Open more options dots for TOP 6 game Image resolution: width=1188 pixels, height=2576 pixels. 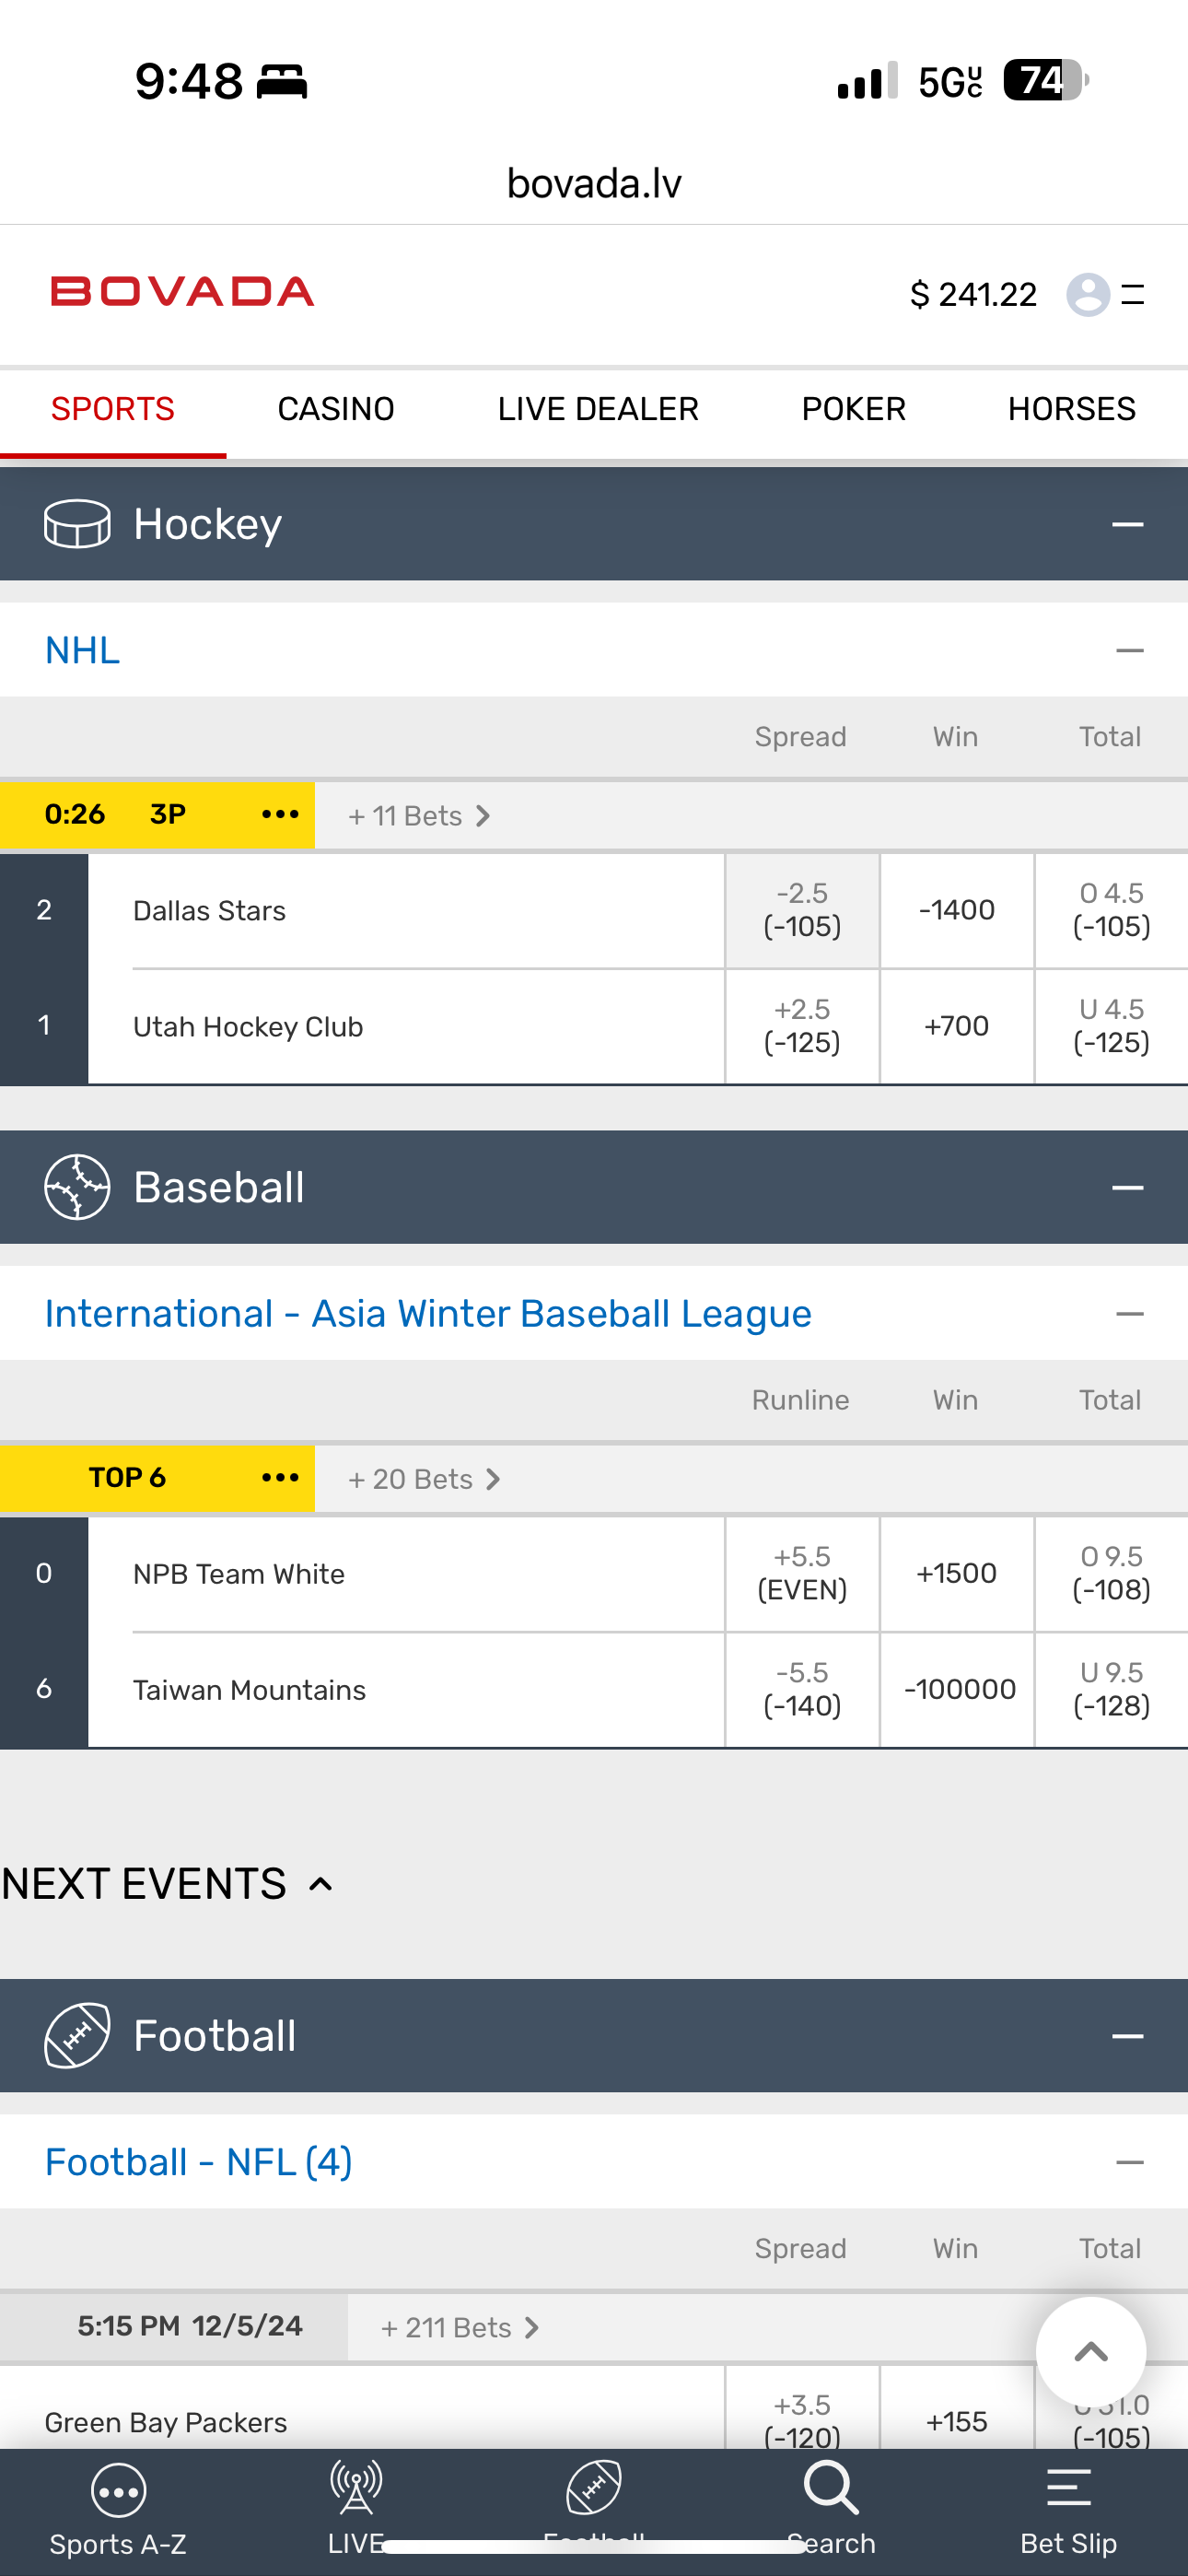[280, 1478]
